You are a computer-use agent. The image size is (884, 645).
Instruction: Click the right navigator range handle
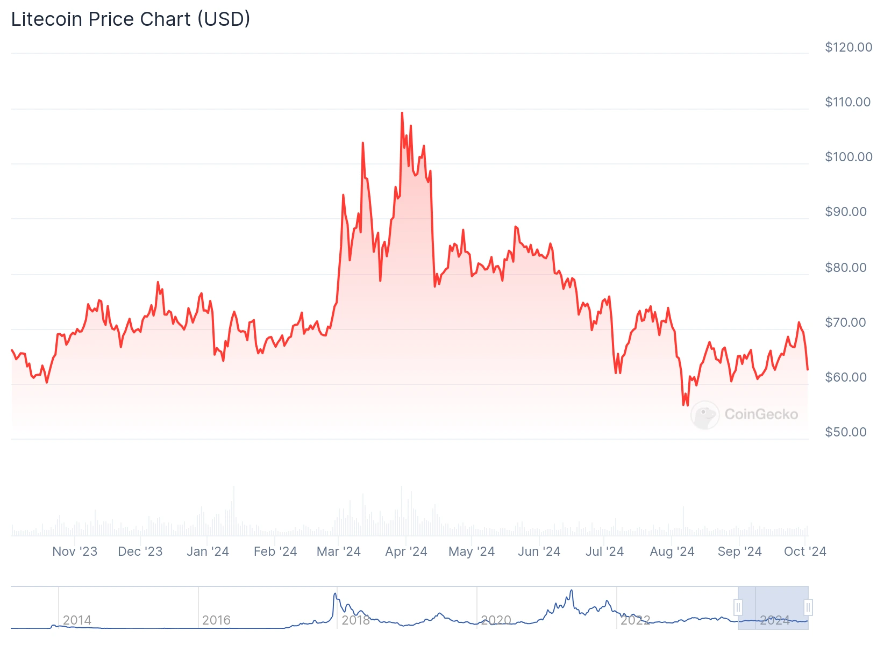[x=808, y=607]
